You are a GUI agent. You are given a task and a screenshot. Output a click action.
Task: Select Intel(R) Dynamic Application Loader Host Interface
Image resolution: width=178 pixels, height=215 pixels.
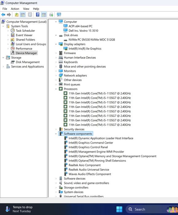[101, 138]
